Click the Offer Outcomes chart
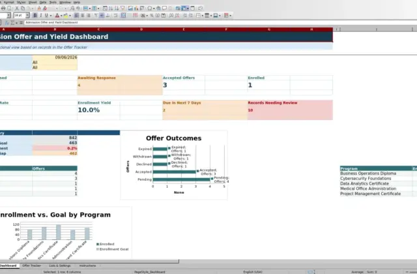Screen dimensions: 417x274 (x=174, y=165)
